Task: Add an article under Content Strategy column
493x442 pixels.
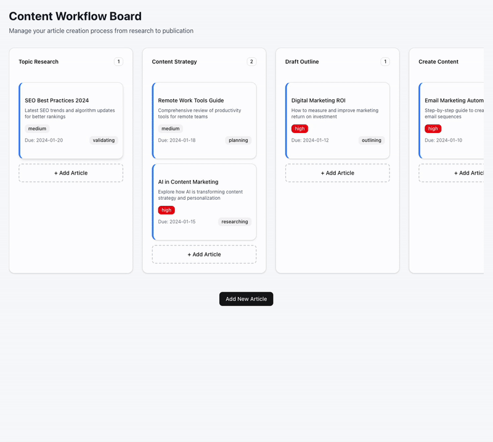Action: (x=204, y=255)
